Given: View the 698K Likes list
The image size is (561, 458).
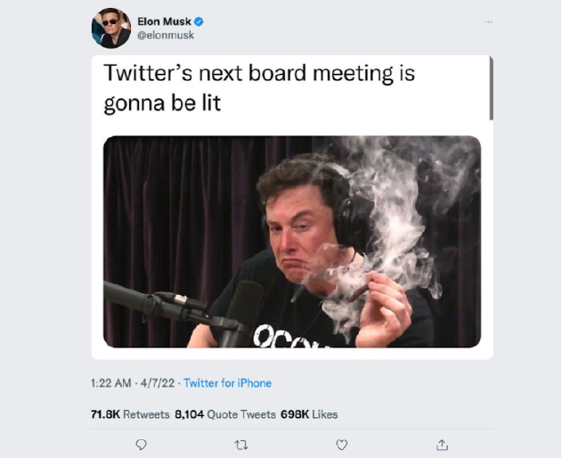Looking at the screenshot, I should point(309,414).
